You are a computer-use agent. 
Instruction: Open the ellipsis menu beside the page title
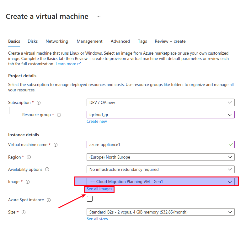click(x=99, y=16)
